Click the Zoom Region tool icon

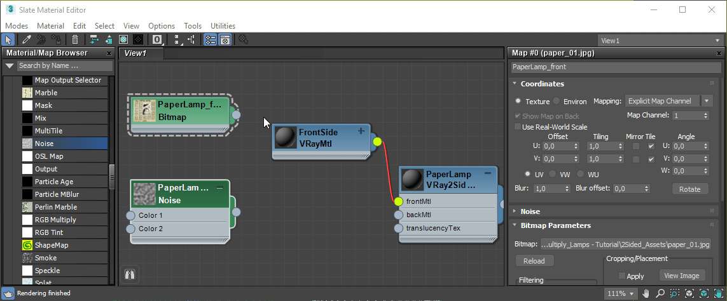[x=674, y=293]
